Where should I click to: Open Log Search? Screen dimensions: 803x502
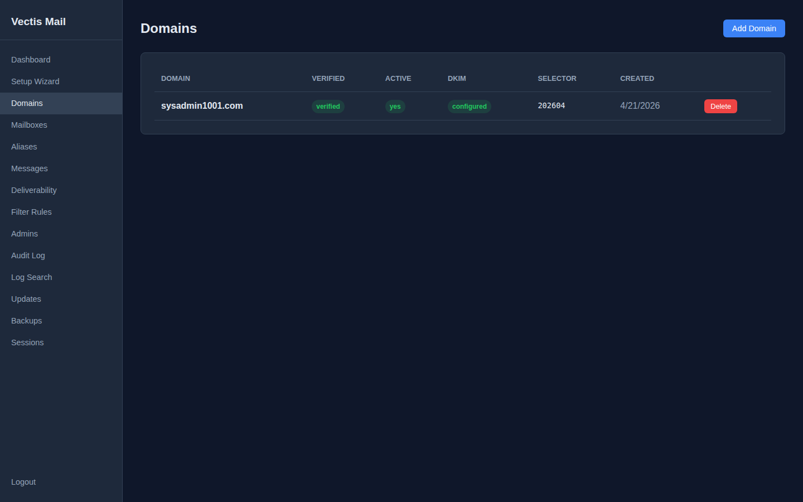61,277
